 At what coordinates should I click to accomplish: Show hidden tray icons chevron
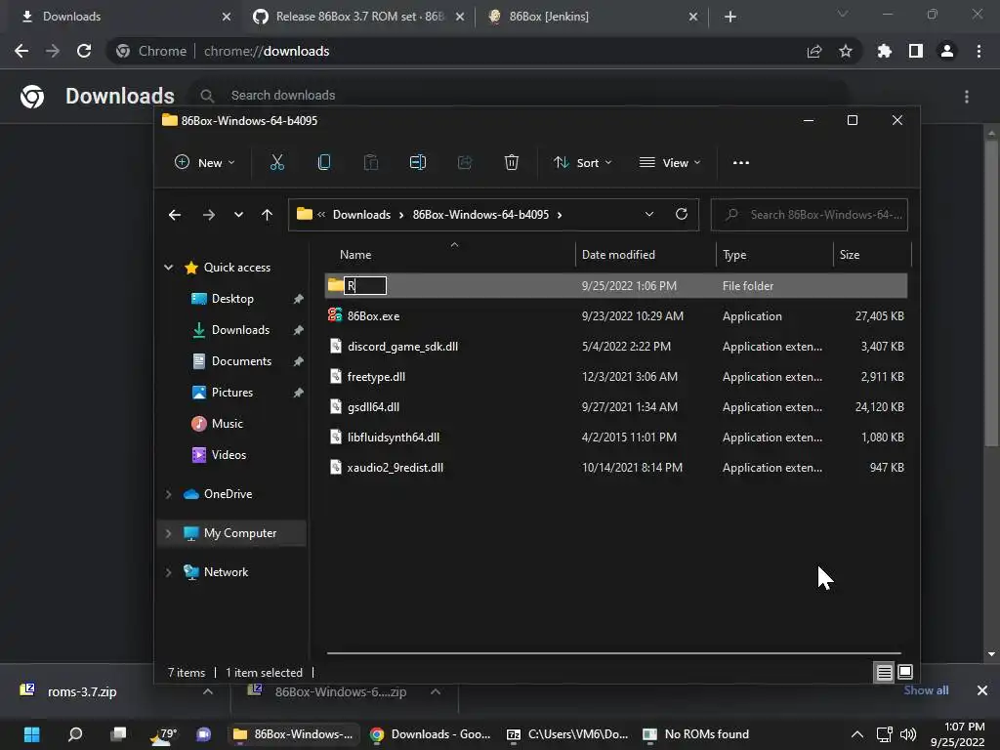click(857, 734)
